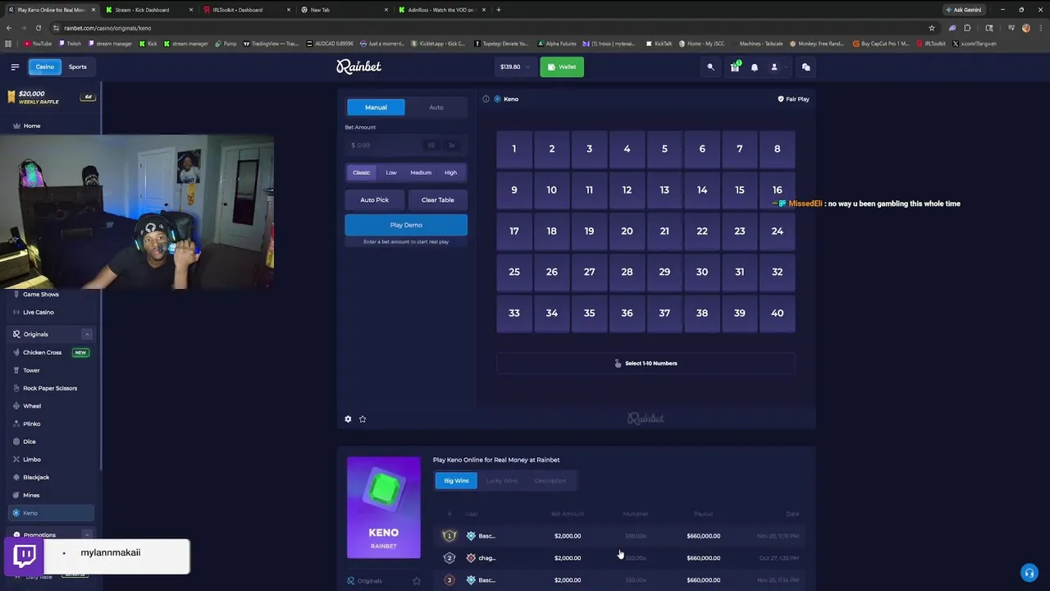Screen dimensions: 1050x591
Task: Open the TradingView bookmark
Action: pyautogui.click(x=271, y=44)
